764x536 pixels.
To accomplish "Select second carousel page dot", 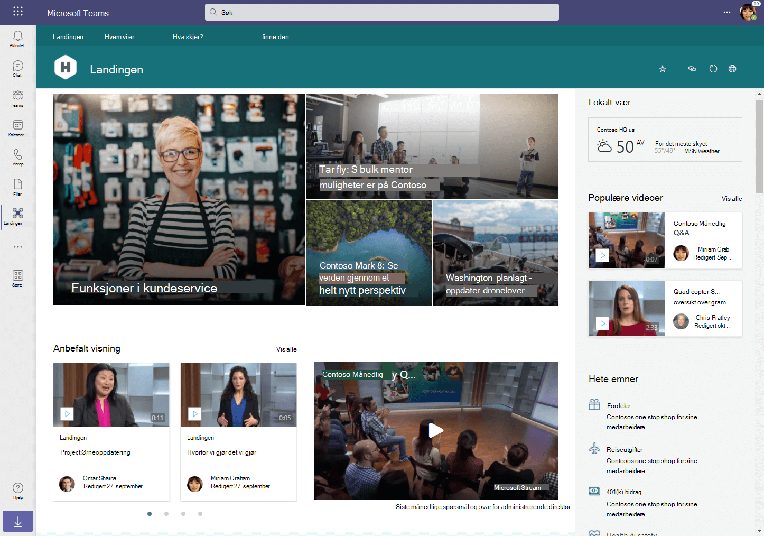I will 166,514.
